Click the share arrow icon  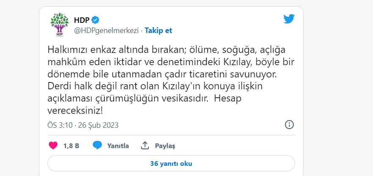coord(145,146)
